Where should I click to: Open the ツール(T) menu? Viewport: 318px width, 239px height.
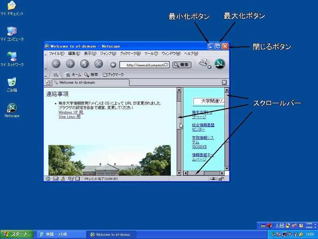pyautogui.click(x=151, y=53)
